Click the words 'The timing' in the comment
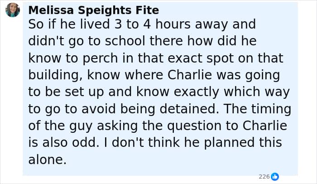This screenshot has width=317, height=184. [258, 109]
